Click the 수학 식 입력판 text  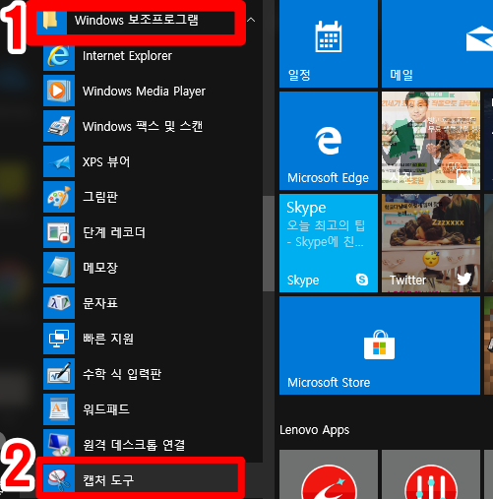tap(122, 374)
